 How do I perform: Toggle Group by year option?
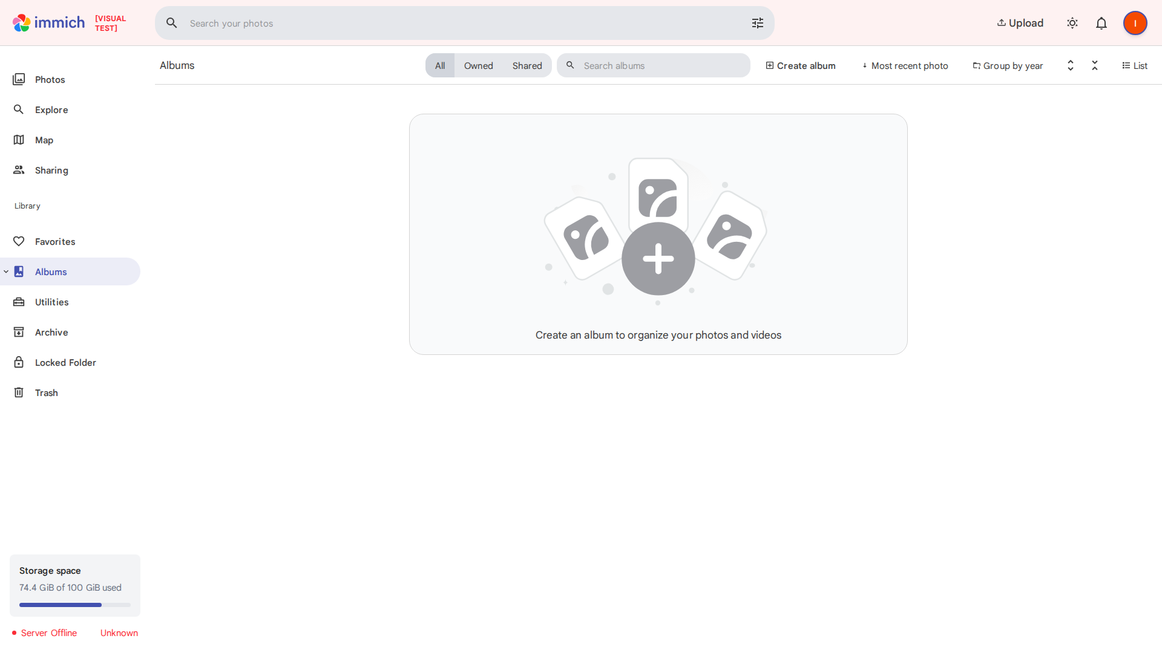pyautogui.click(x=1008, y=65)
